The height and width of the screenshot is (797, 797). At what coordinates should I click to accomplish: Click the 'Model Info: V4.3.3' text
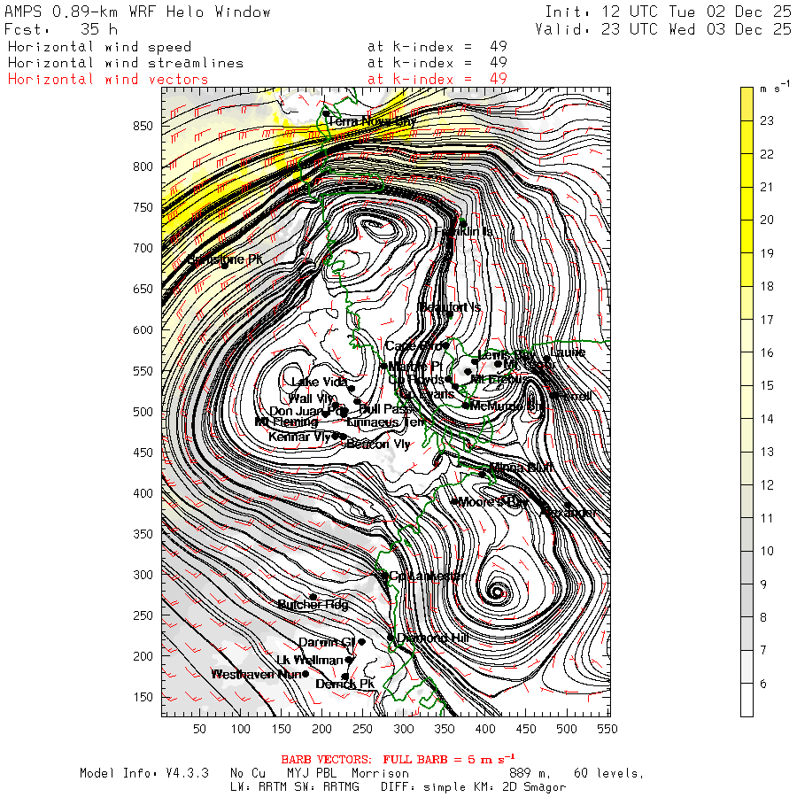(x=144, y=773)
